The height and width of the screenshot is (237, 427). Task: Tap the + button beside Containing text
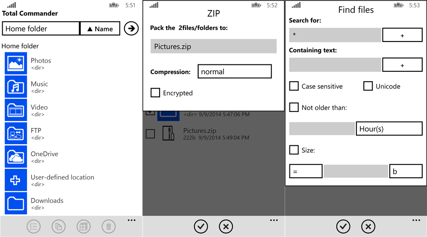402,65
